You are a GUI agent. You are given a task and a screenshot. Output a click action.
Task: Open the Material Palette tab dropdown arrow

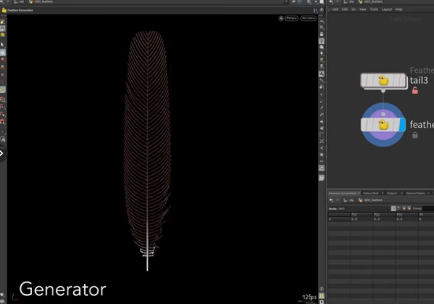click(429, 193)
